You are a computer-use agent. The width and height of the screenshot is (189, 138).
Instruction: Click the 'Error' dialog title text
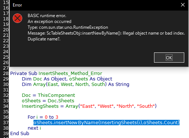click(x=17, y=5)
